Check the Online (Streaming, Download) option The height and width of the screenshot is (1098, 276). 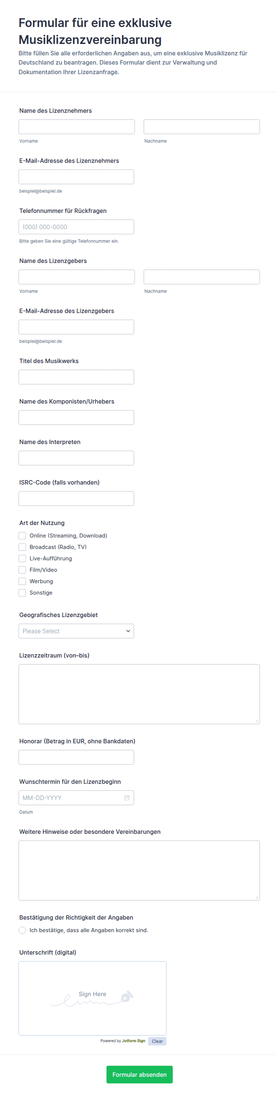(x=22, y=535)
